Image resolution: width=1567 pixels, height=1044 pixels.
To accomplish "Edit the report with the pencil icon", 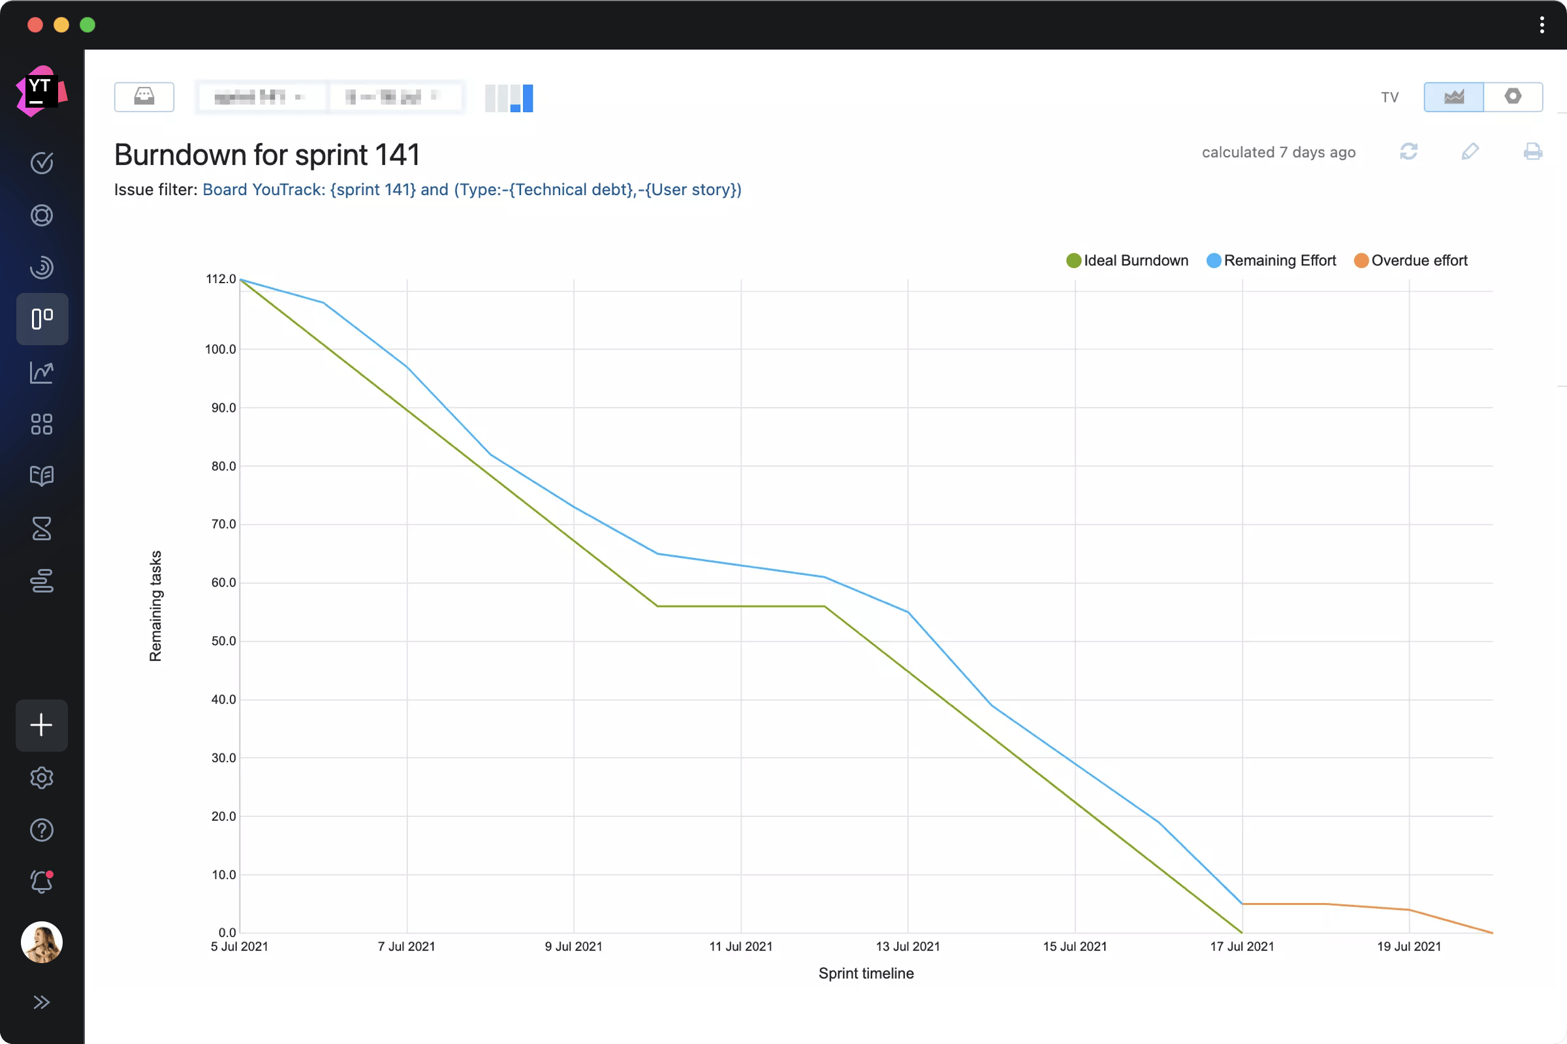I will point(1471,152).
